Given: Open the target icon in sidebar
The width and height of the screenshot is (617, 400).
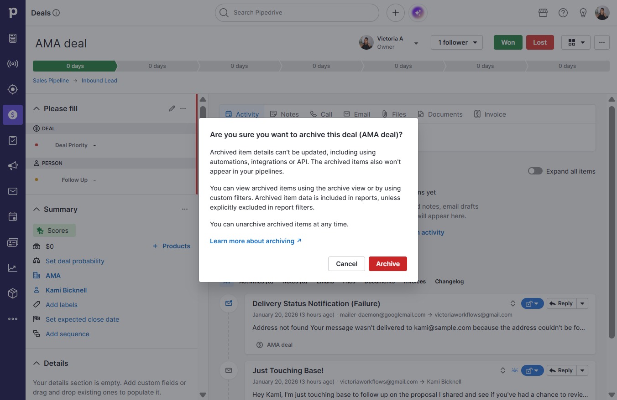Looking at the screenshot, I should (x=13, y=89).
